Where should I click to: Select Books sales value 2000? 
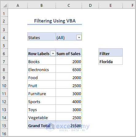69,61
